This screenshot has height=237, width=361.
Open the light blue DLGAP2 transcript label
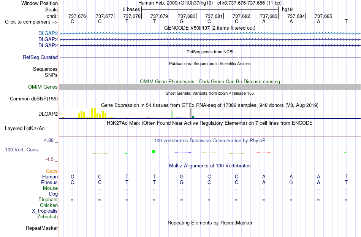(x=48, y=33)
